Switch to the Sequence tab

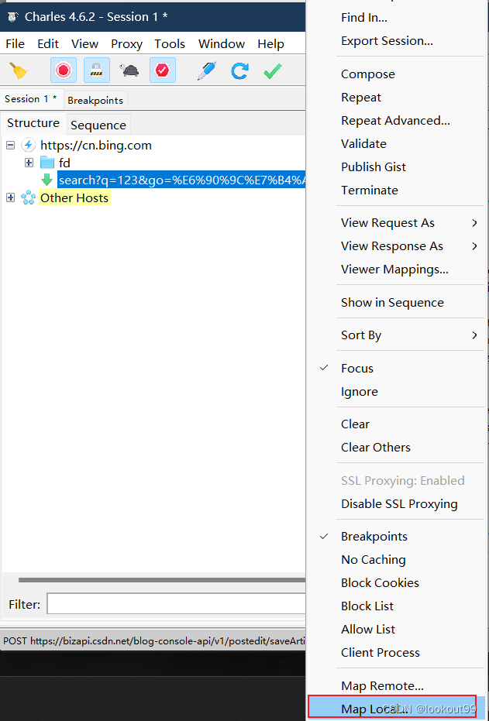98,125
